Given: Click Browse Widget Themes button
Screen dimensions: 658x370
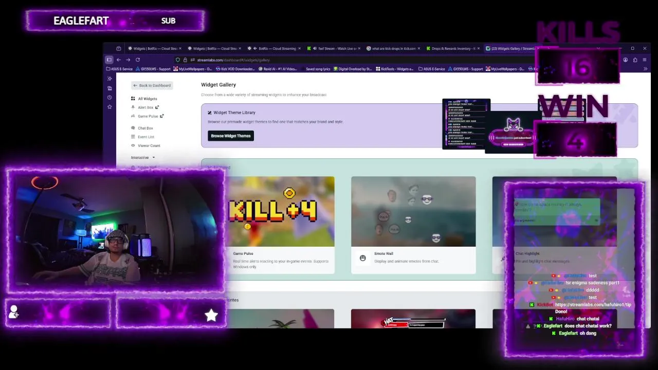Looking at the screenshot, I should (x=231, y=136).
